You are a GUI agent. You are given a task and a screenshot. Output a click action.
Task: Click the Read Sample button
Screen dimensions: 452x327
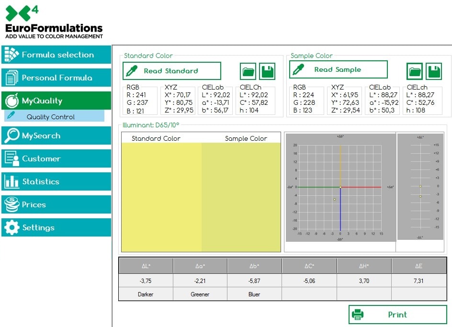[x=339, y=69]
